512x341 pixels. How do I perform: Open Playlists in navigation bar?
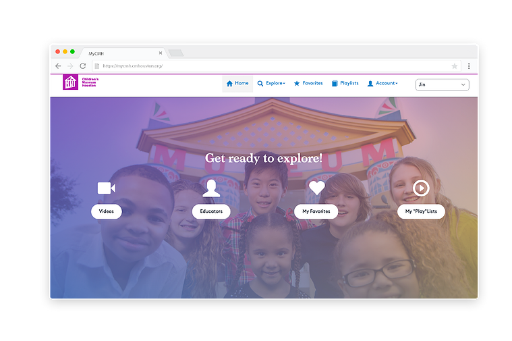point(345,83)
